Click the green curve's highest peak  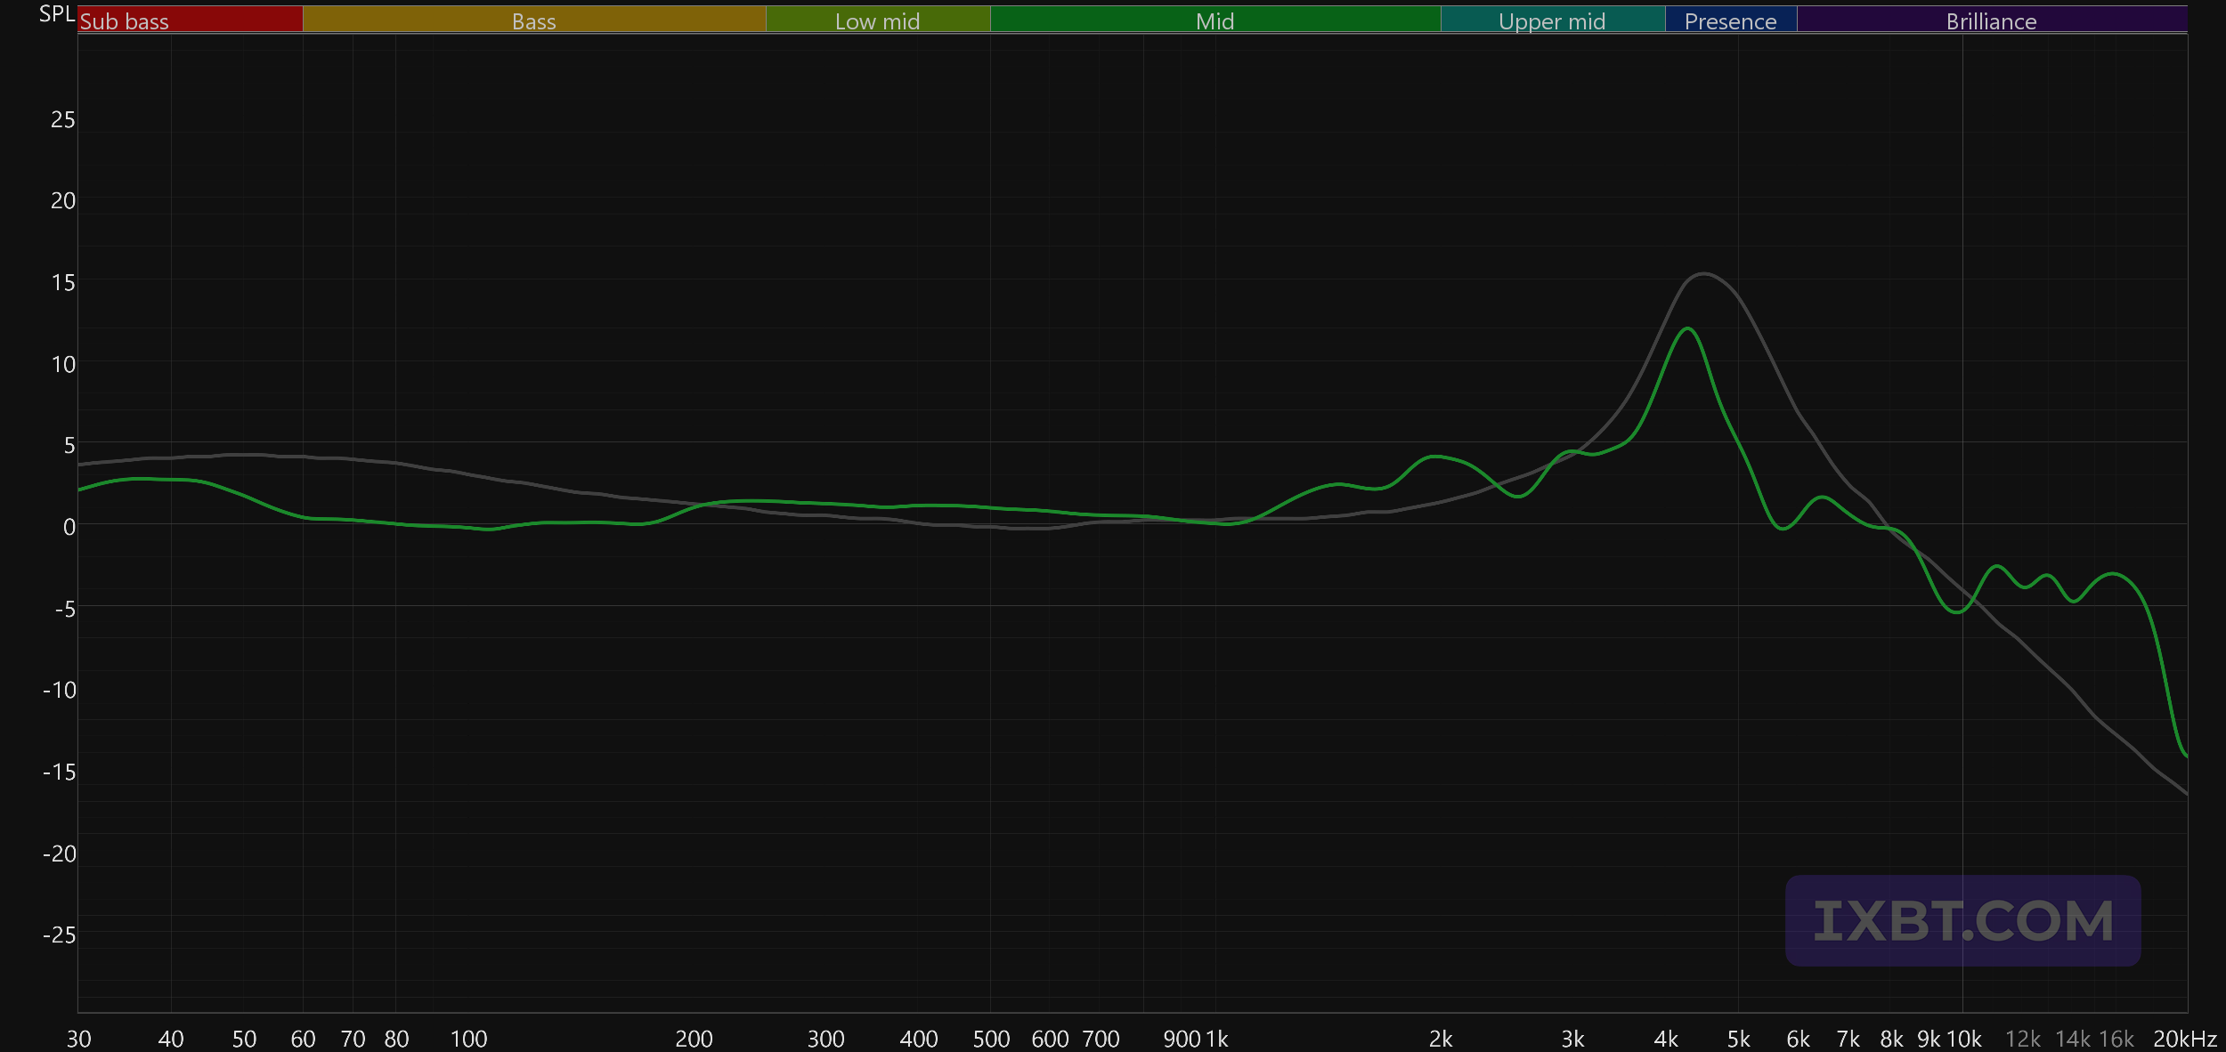click(x=1687, y=329)
